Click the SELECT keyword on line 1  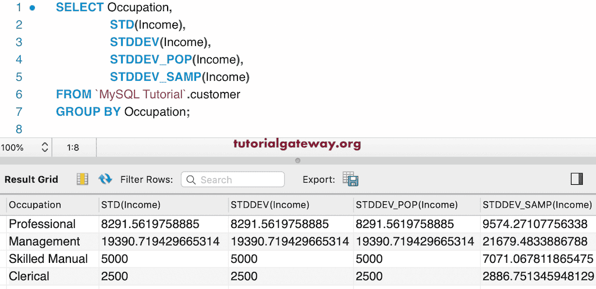click(x=79, y=7)
